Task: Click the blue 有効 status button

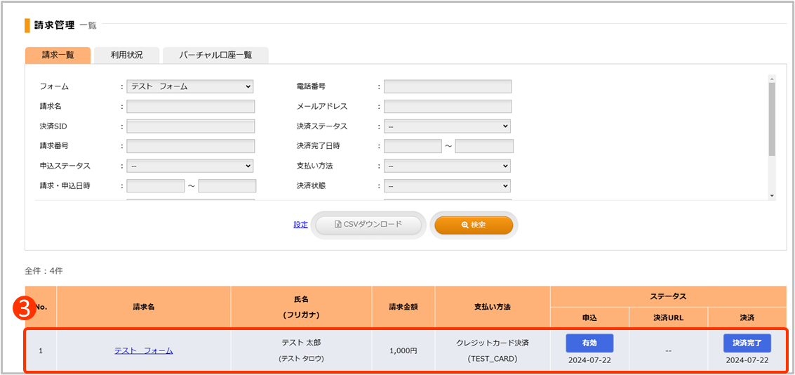Action: pos(589,343)
